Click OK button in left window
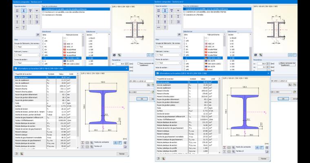 click(x=142, y=99)
